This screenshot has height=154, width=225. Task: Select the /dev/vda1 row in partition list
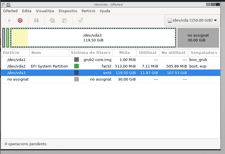(16, 60)
